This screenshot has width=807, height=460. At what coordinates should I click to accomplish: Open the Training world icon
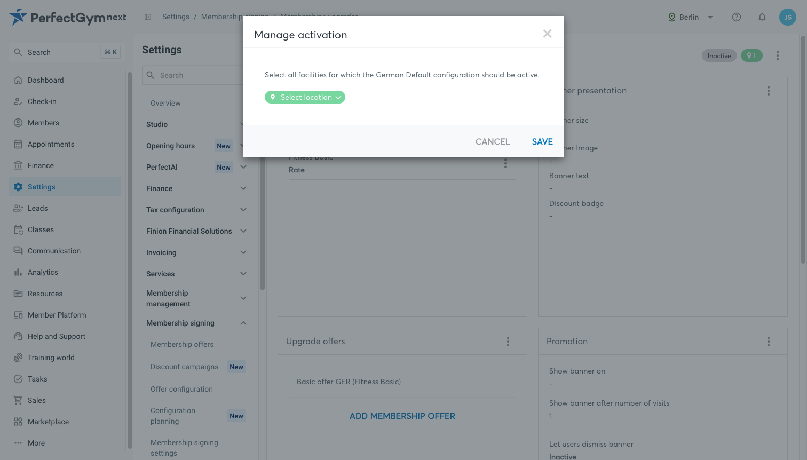[18, 358]
